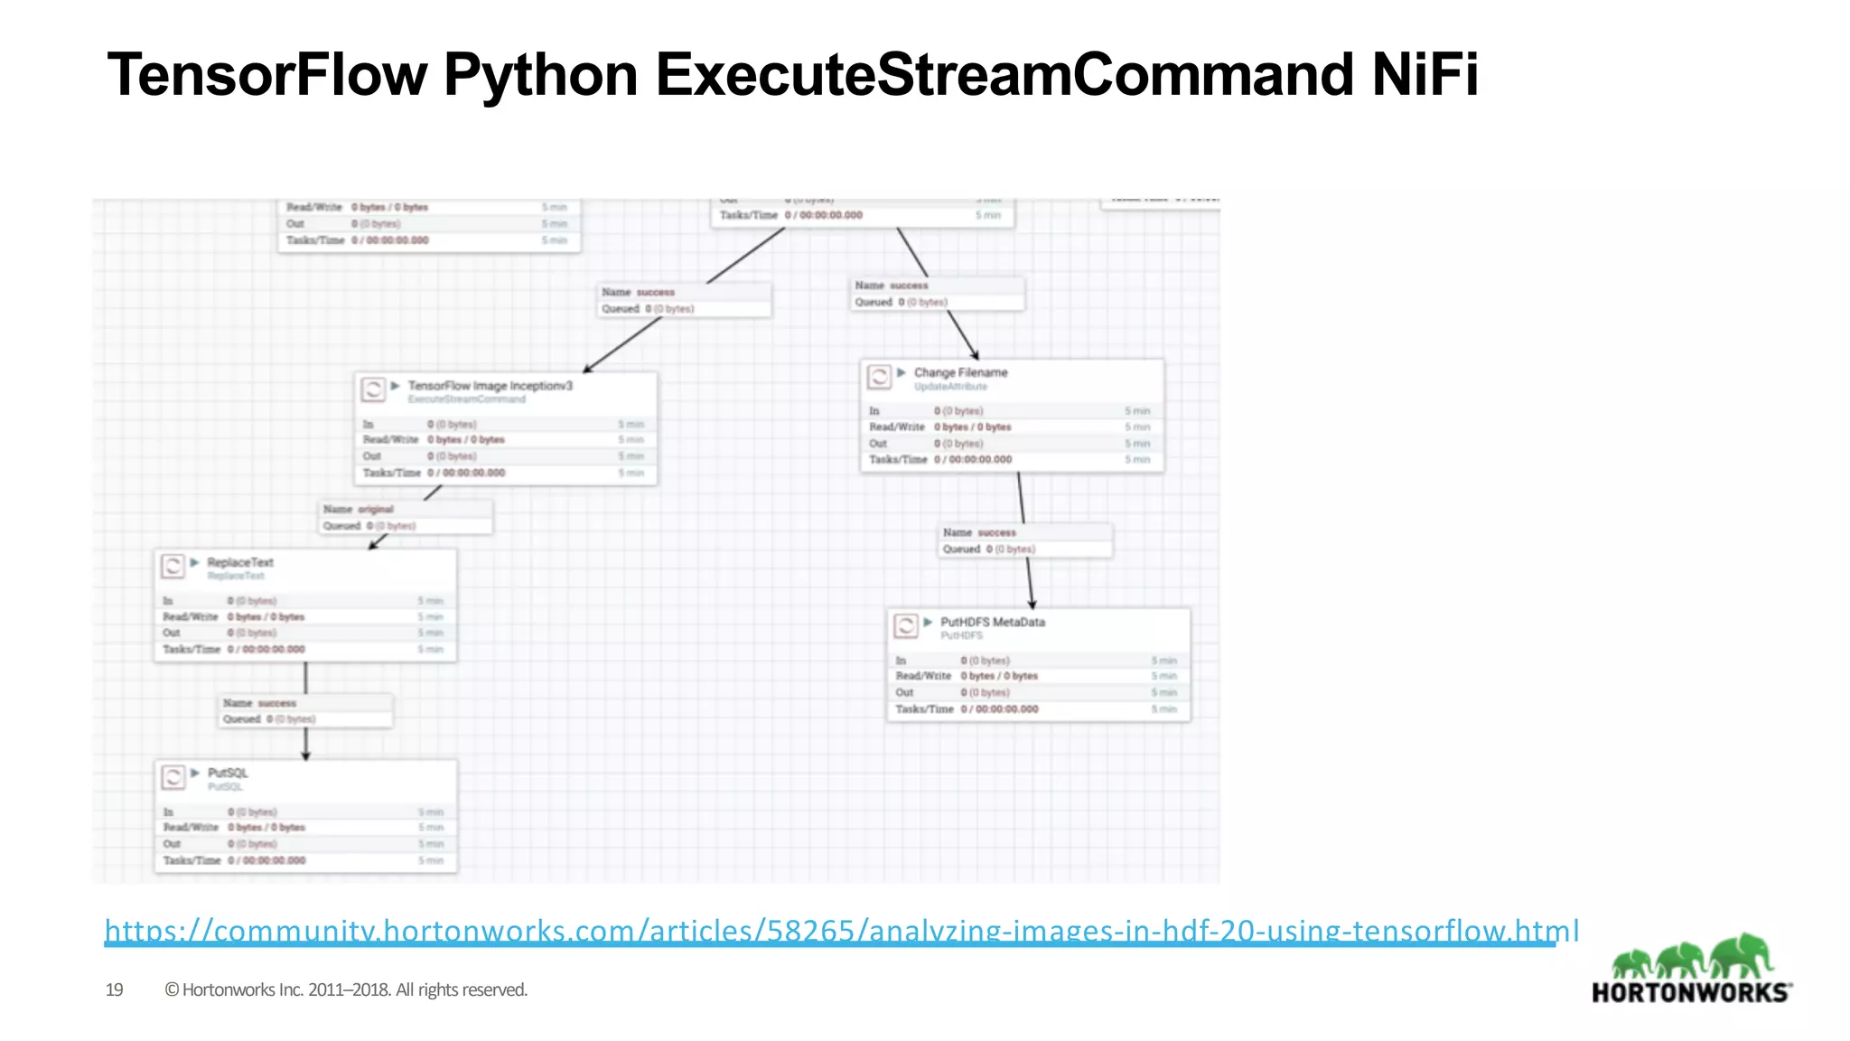Click the PutSQL processor icon
The image size is (1850, 1041).
pyautogui.click(x=173, y=777)
